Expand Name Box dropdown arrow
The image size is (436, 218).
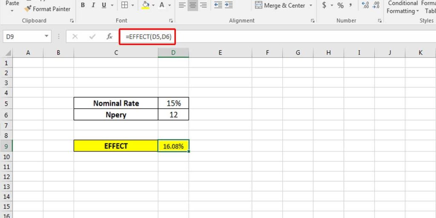click(x=46, y=37)
